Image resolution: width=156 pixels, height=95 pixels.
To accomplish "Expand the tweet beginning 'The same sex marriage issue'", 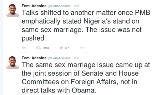I will pyautogui.click(x=86, y=78).
